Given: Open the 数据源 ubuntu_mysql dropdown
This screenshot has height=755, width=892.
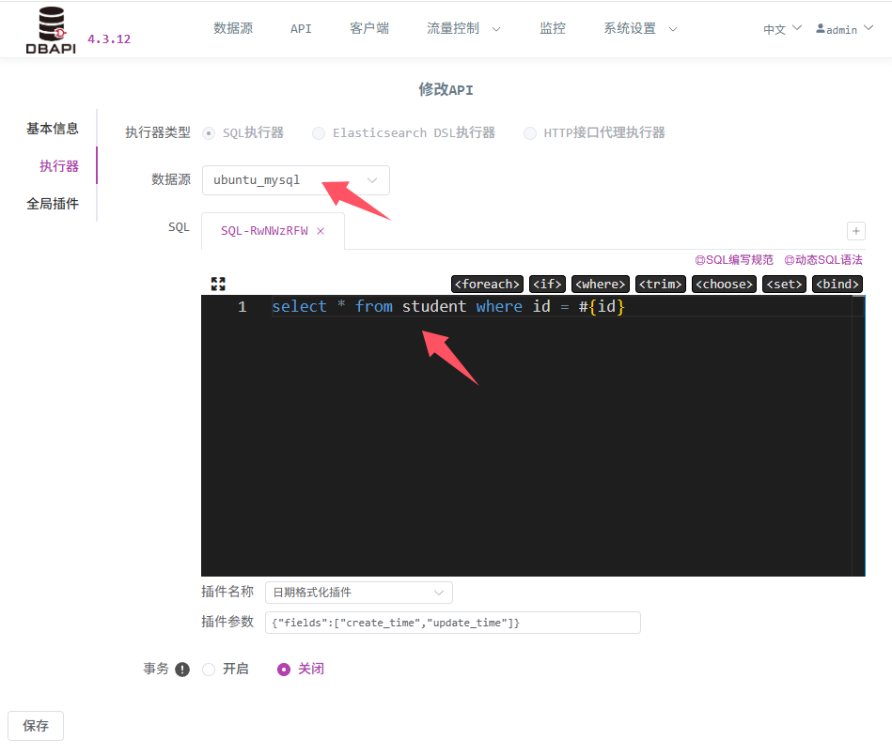Looking at the screenshot, I should point(295,180).
